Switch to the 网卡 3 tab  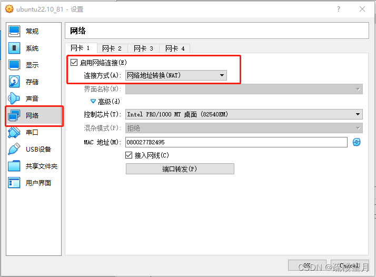[x=143, y=48]
